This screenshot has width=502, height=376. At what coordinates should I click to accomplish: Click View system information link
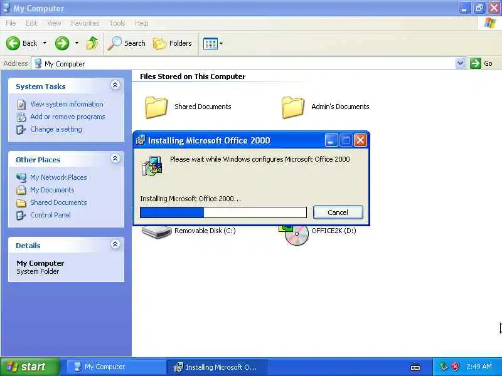click(67, 104)
